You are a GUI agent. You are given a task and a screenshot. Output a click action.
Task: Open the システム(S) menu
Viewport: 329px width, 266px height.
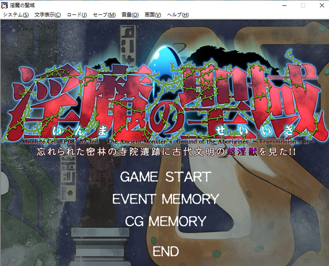coord(16,15)
